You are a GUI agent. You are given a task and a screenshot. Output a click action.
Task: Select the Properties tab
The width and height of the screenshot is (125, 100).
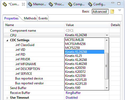pyautogui.click(x=11, y=18)
